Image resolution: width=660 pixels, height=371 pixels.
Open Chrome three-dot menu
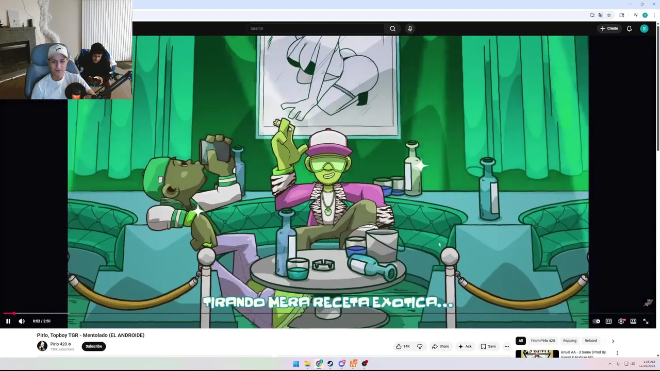[x=654, y=15]
